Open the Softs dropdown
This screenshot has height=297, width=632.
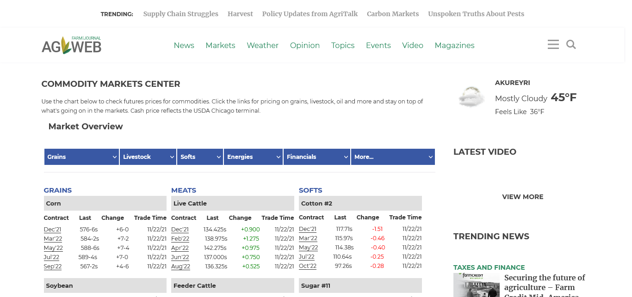pos(200,157)
